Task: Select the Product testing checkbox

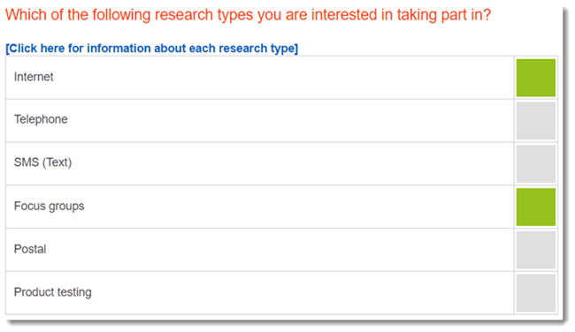Action: 535,293
